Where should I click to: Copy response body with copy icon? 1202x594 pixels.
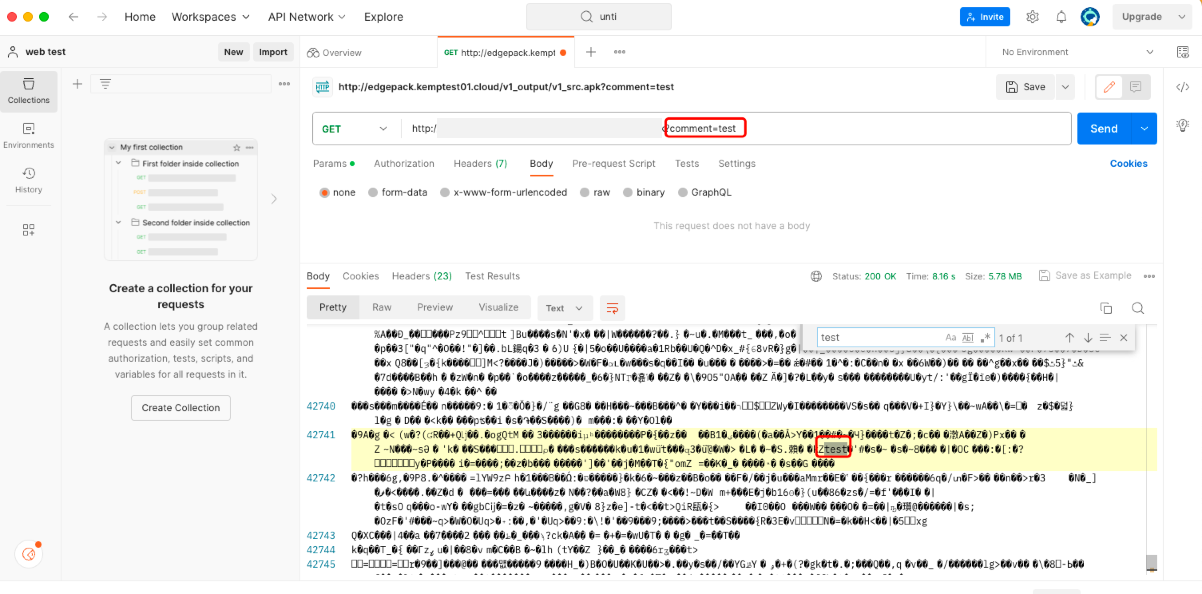1105,308
